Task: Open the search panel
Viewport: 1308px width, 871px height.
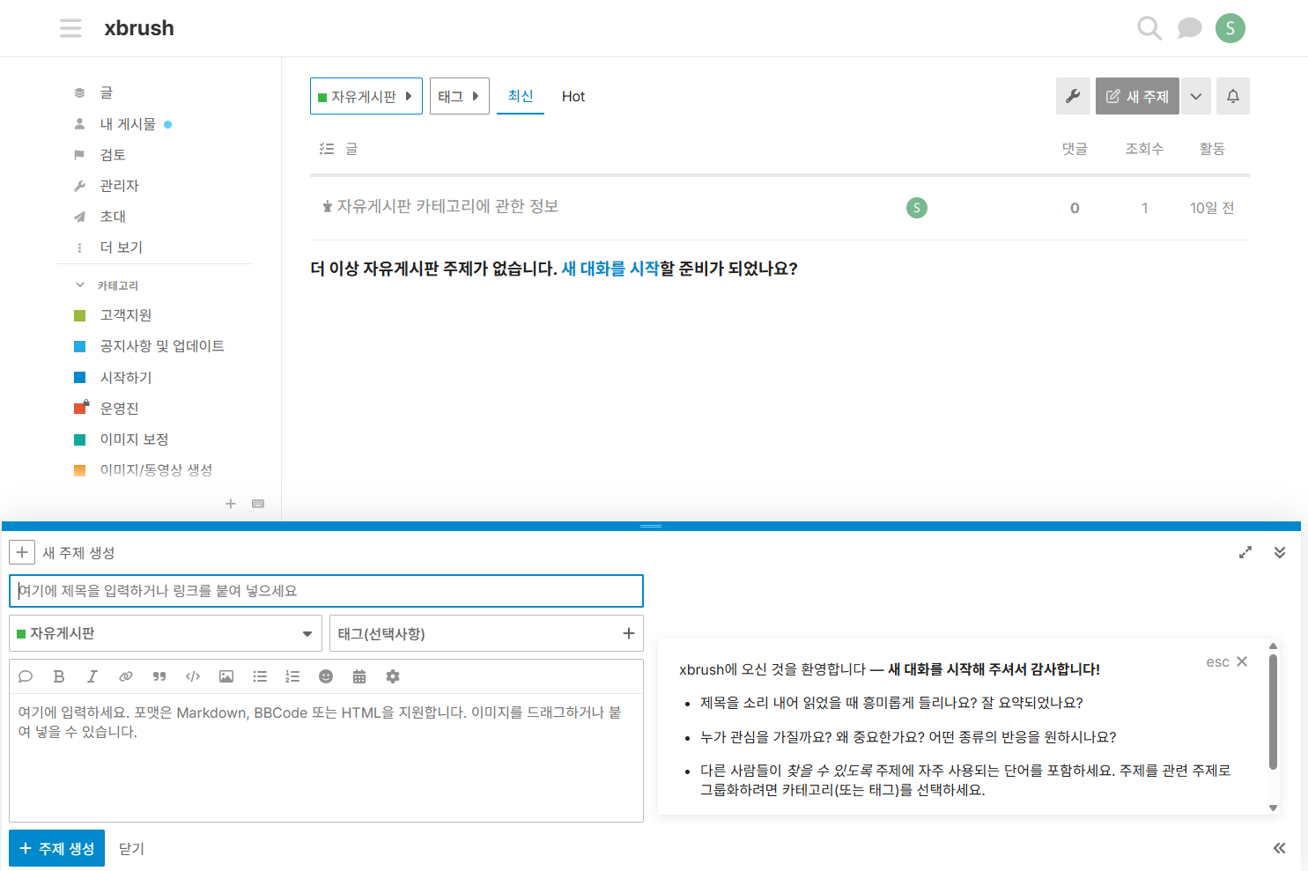Action: coord(1149,28)
